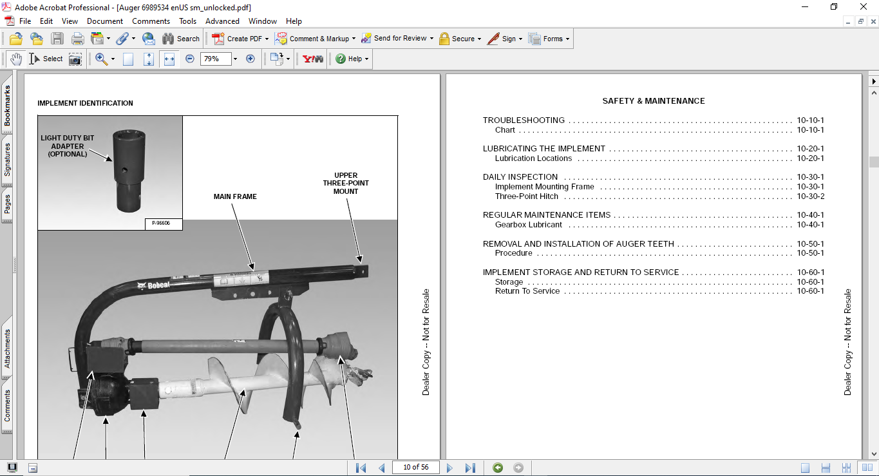Select the Hand tool
The height and width of the screenshot is (476, 879).
15,59
